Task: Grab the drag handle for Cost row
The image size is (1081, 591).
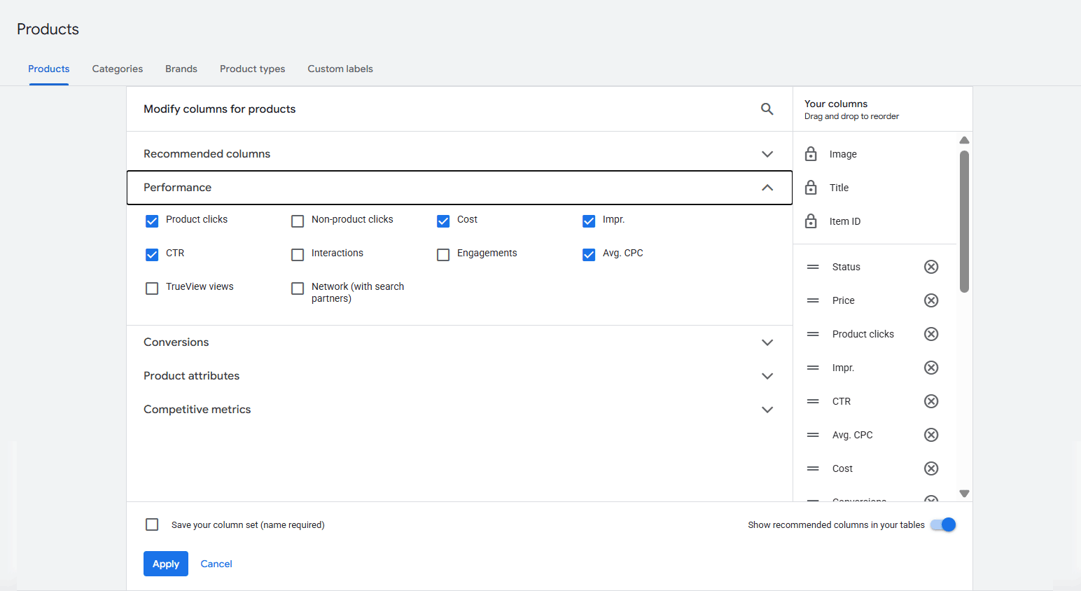Action: pyautogui.click(x=813, y=468)
